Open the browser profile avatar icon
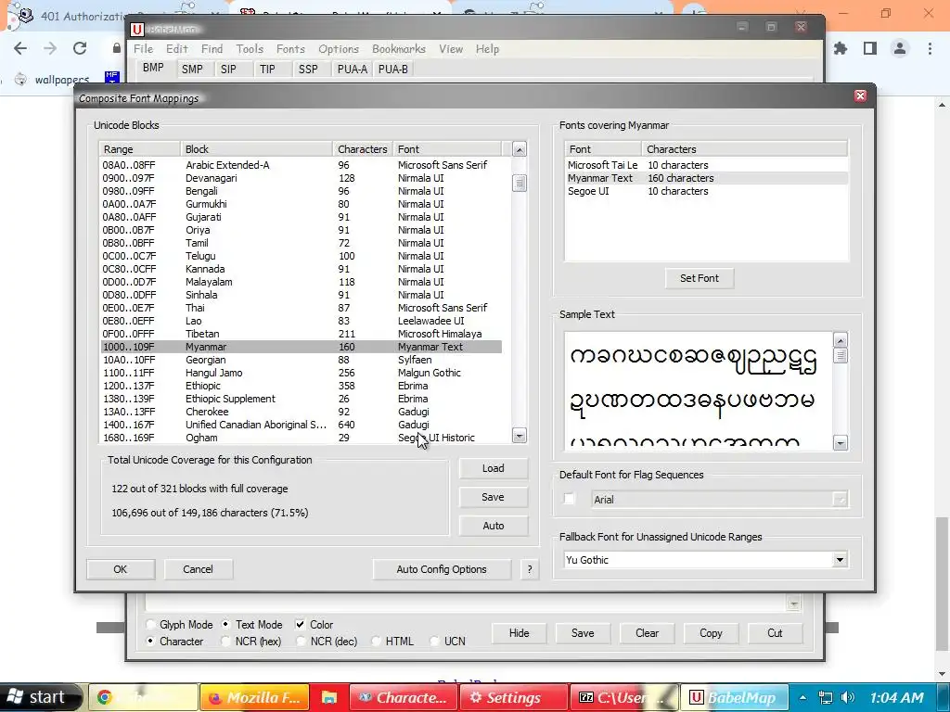The image size is (950, 712). tap(900, 48)
